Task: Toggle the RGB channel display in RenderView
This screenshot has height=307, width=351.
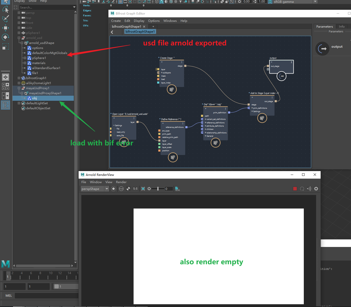Action: click(121, 189)
